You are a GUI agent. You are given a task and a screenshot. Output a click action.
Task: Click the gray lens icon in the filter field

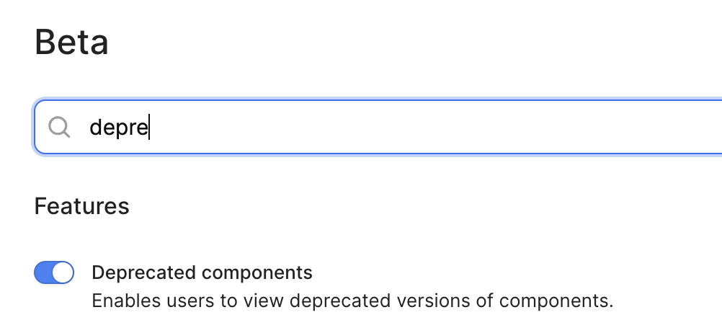[59, 127]
